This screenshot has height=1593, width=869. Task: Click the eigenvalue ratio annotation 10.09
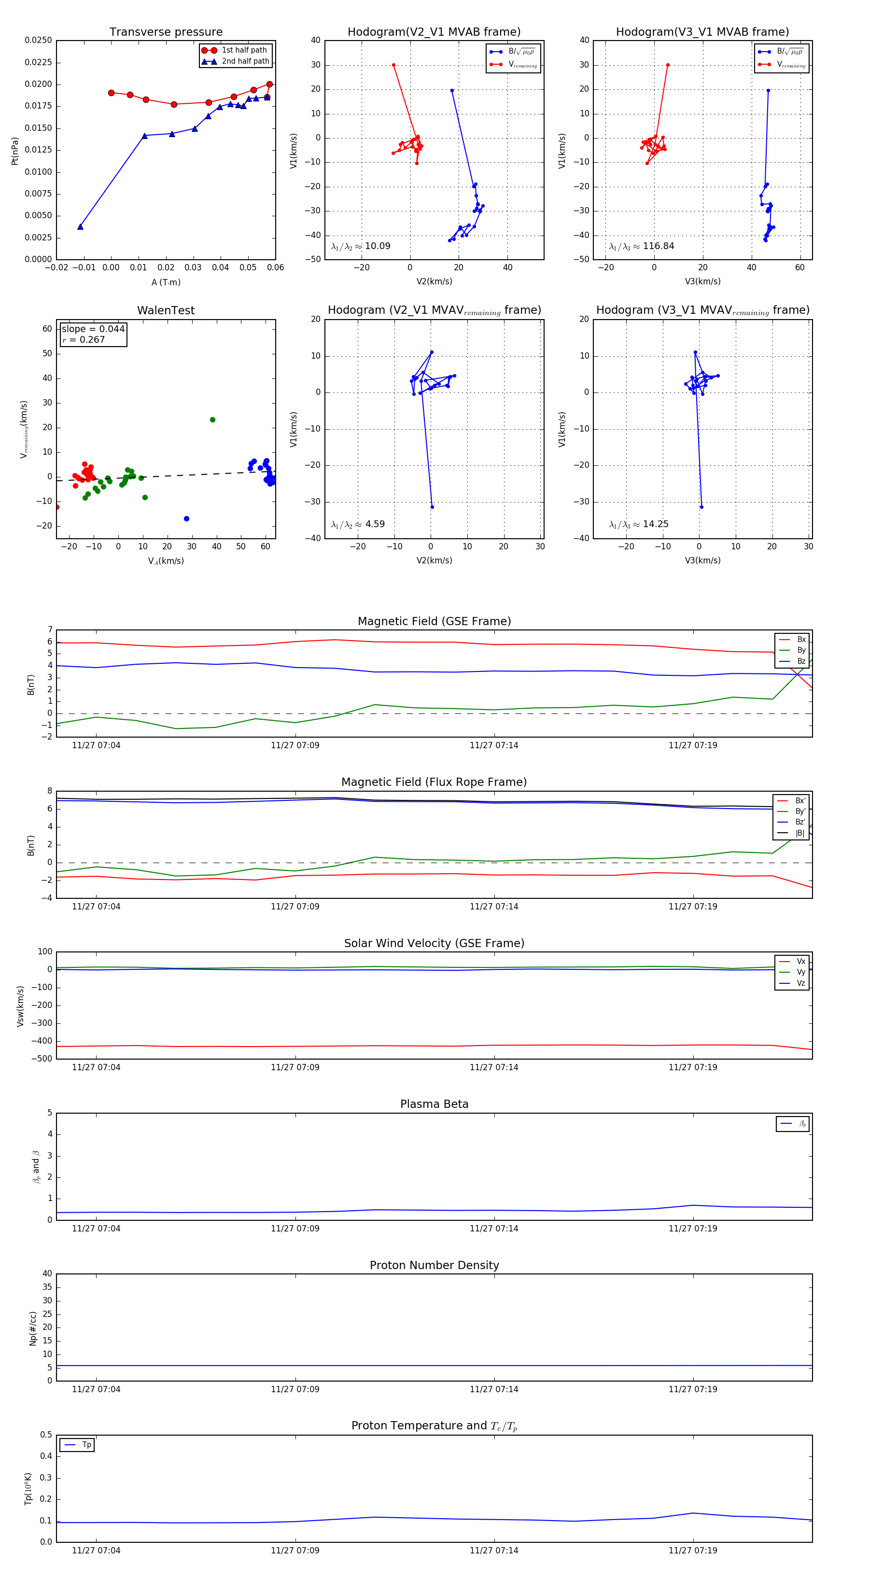[x=361, y=246]
